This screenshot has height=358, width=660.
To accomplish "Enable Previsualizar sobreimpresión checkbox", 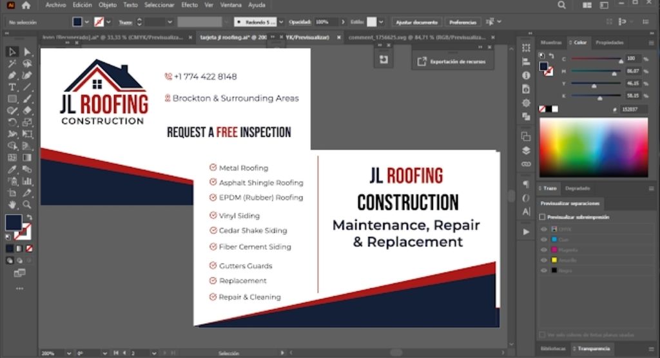I will tap(542, 217).
